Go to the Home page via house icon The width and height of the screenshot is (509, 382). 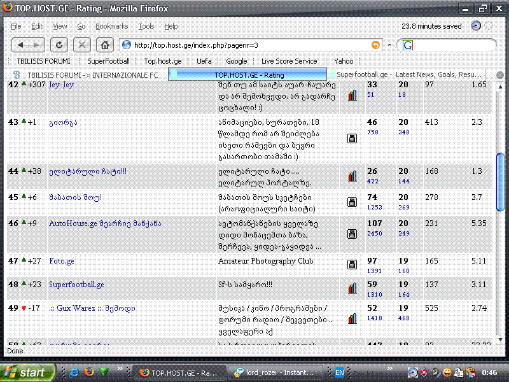click(105, 45)
